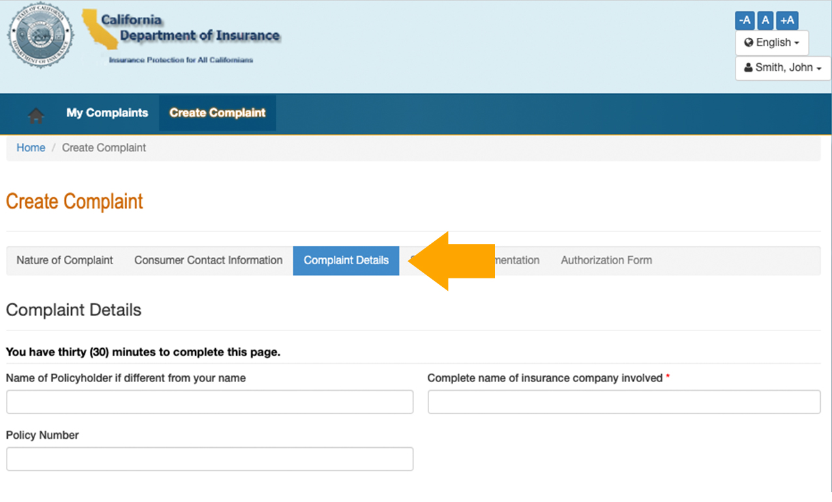Screen dimensions: 832x502
Task: Increase font size with +A button
Action: (788, 20)
